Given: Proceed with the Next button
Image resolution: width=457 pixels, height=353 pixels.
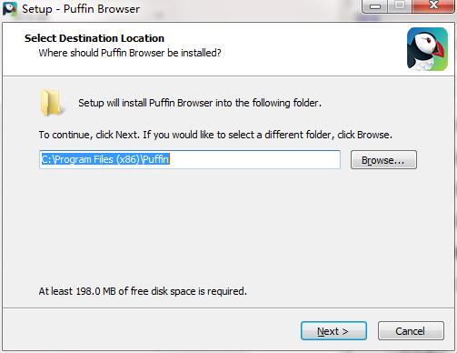Looking at the screenshot, I should 333,331.
